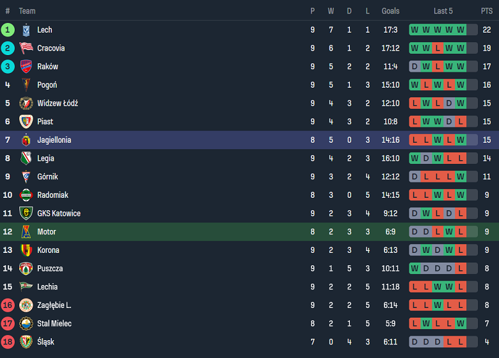
Task: Click the red position 18 rank badge
Action: [x=8, y=342]
